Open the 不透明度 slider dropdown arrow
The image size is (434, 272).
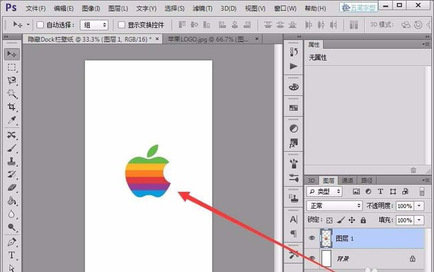tap(419, 206)
